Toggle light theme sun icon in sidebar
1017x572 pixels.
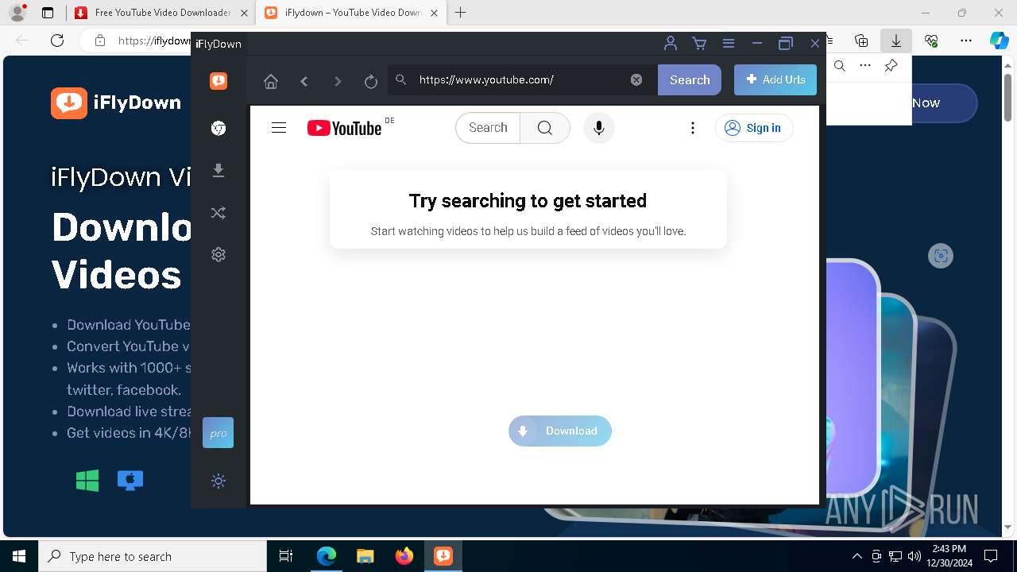coord(218,481)
